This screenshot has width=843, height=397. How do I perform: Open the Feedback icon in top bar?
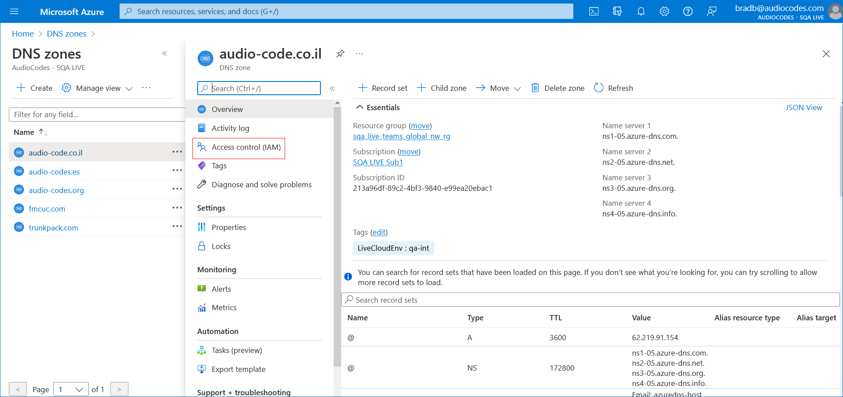click(711, 11)
